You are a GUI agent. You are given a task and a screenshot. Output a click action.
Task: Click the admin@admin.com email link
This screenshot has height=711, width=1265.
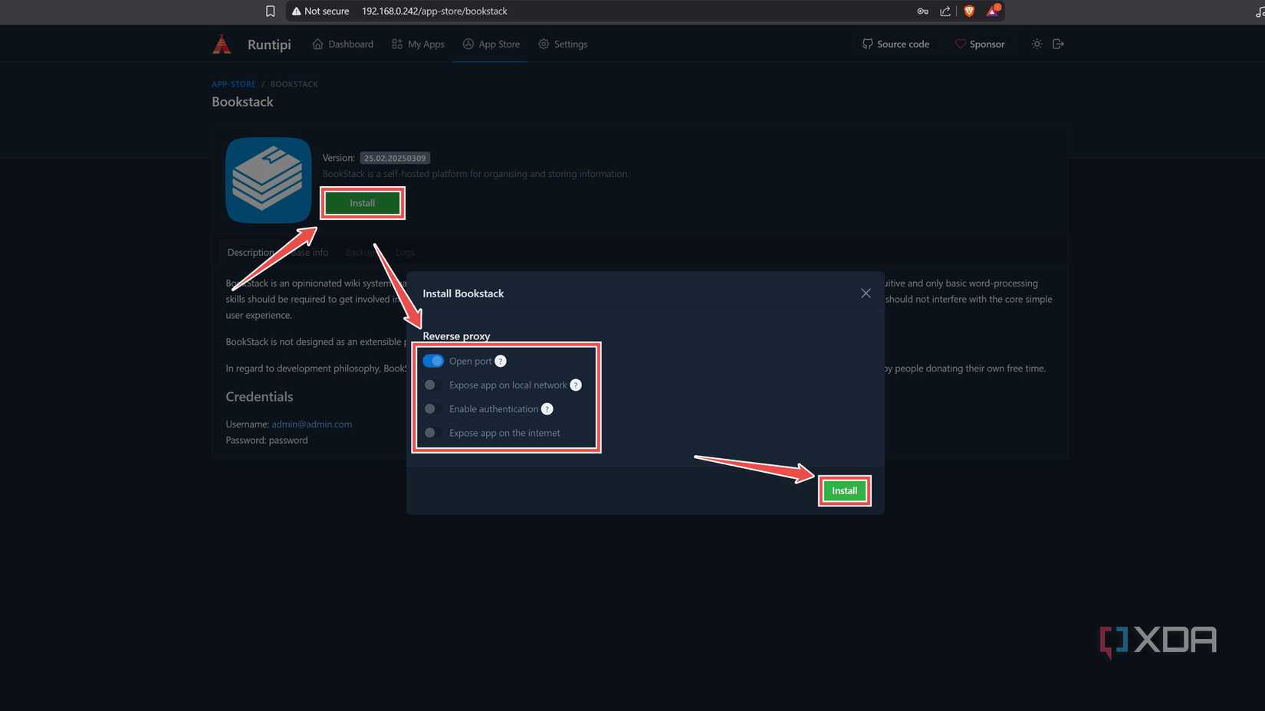tap(311, 424)
